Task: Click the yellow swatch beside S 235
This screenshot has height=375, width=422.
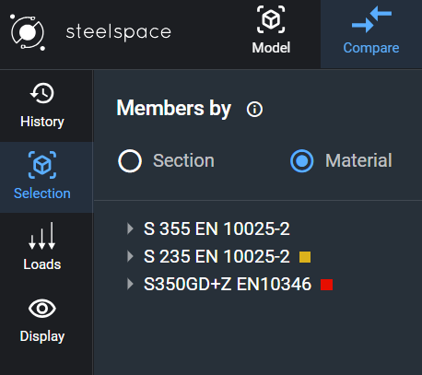Action: tap(305, 257)
